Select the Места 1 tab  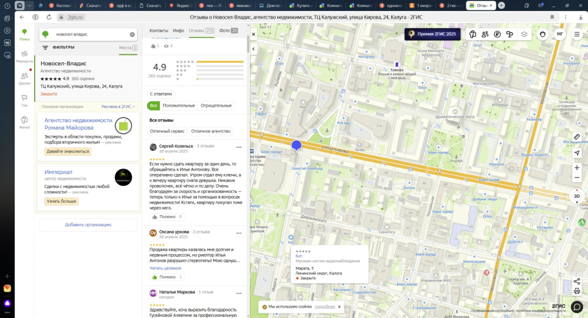tap(128, 48)
